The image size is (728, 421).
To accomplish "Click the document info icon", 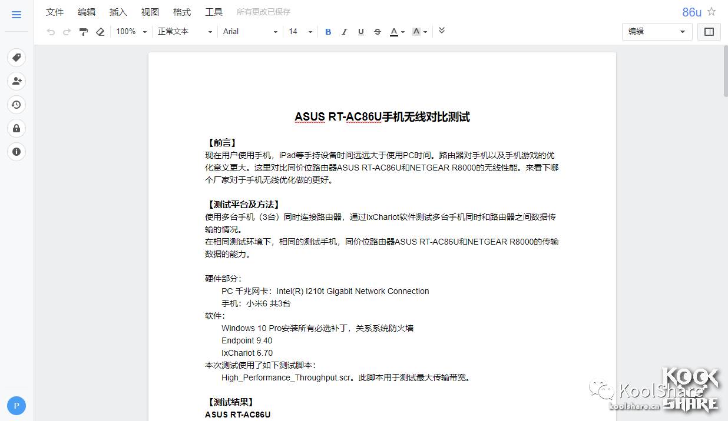I will [16, 152].
